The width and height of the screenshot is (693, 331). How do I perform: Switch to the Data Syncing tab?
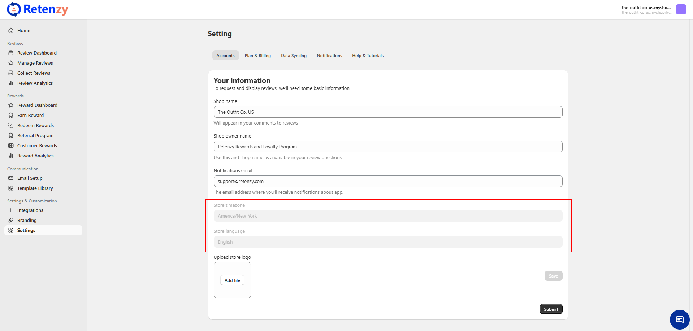coord(294,56)
